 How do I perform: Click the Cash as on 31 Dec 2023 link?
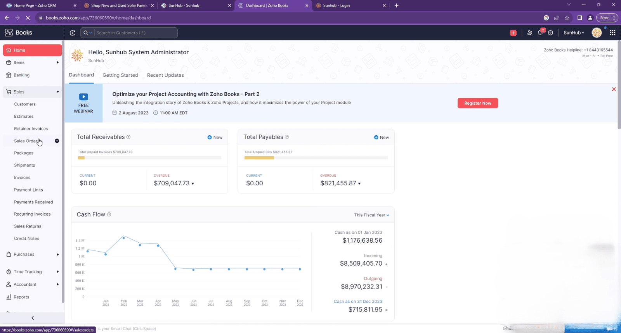[358, 302]
